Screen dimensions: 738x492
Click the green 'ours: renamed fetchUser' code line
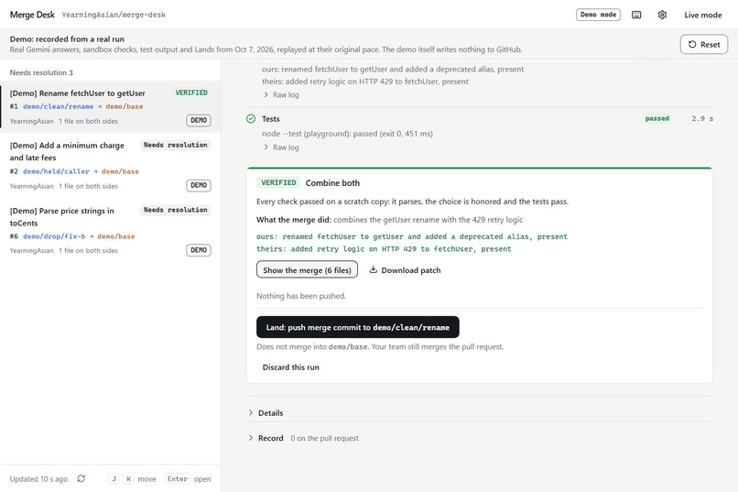(x=412, y=236)
